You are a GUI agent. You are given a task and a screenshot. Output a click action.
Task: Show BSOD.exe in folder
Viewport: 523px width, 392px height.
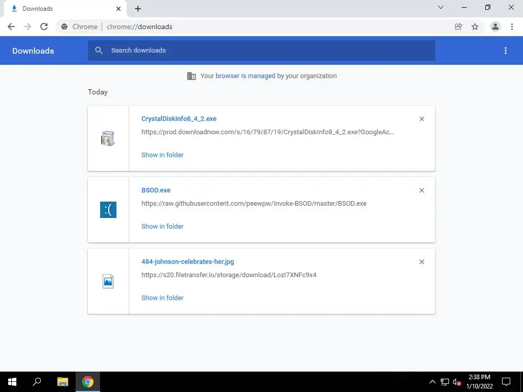(x=162, y=226)
